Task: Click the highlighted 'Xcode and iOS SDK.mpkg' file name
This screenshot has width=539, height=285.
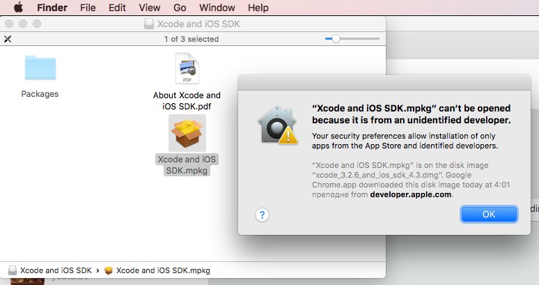Action: (x=187, y=164)
